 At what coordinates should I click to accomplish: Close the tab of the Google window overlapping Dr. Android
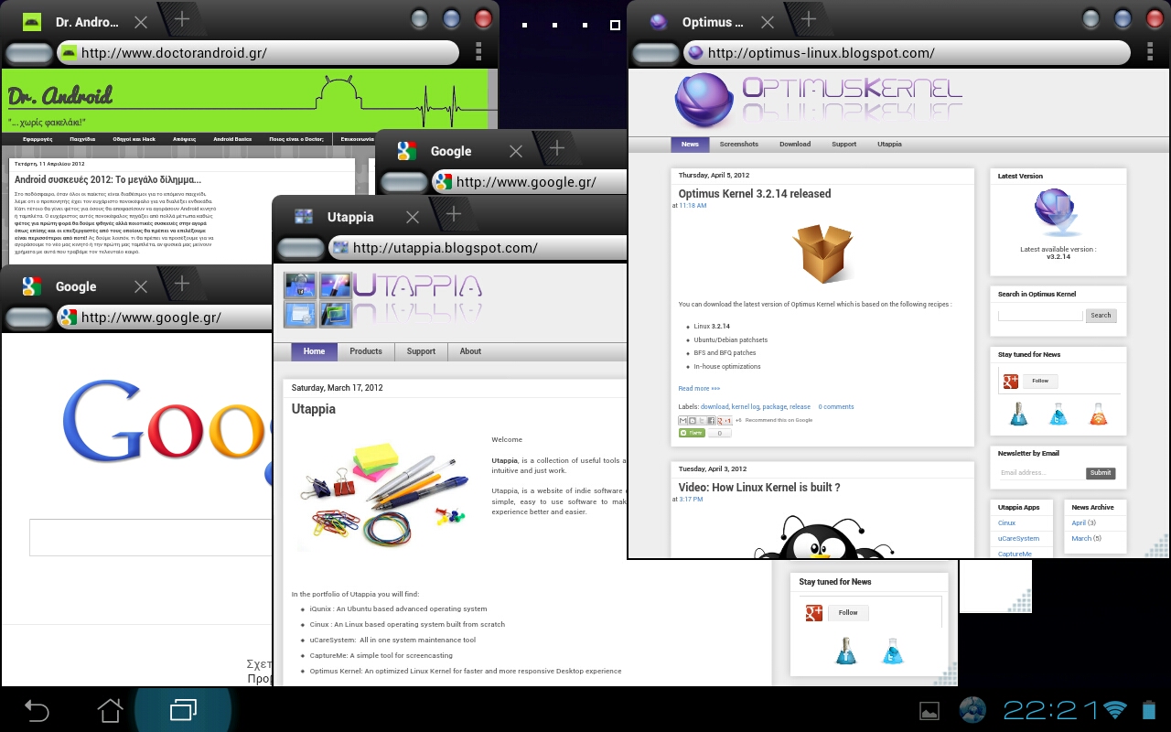(516, 151)
